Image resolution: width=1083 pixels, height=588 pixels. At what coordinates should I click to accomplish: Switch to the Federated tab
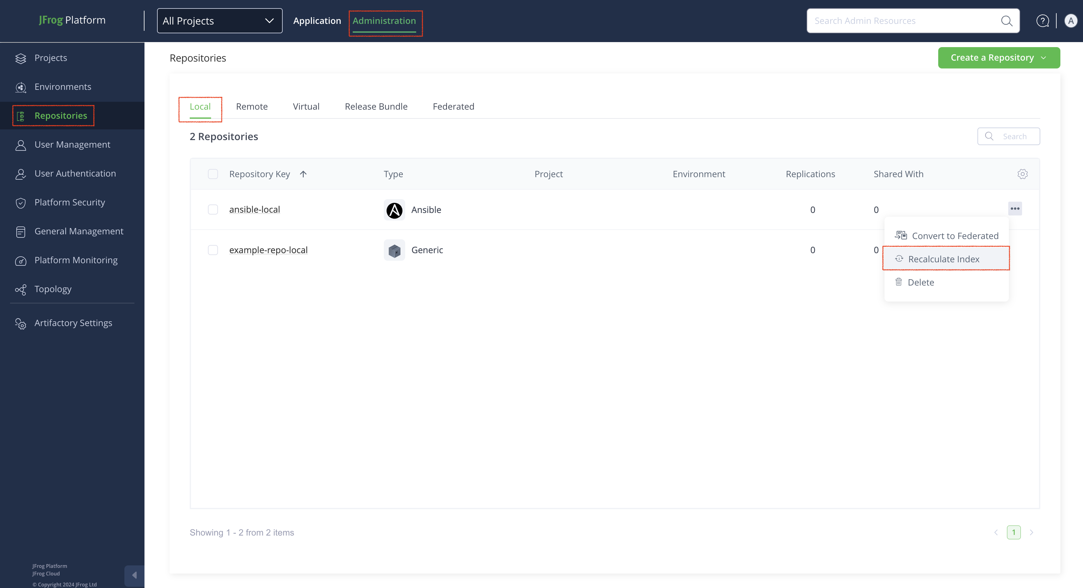coord(453,106)
